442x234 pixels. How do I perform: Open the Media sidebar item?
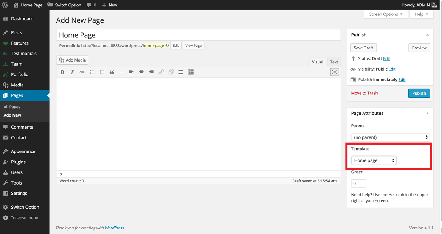(x=18, y=85)
